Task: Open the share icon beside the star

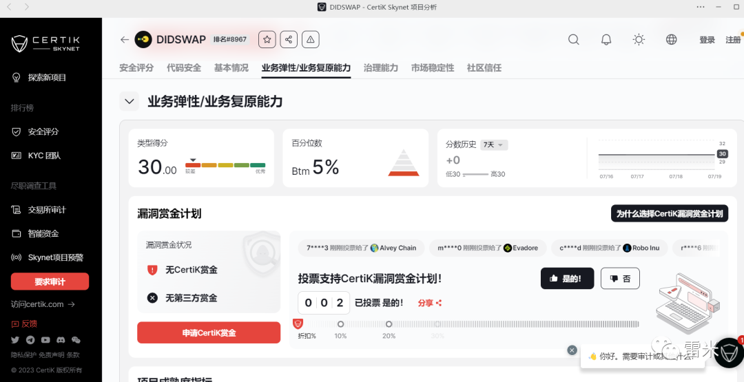Action: pyautogui.click(x=289, y=40)
